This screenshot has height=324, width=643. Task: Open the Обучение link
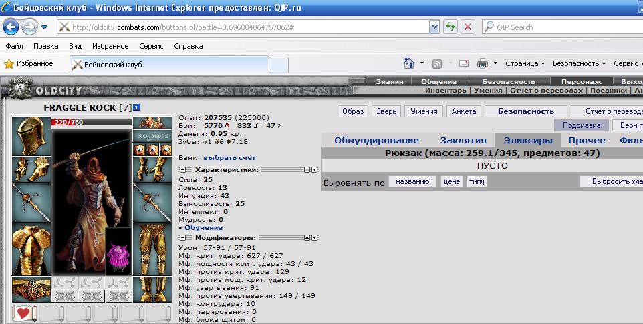(203, 228)
